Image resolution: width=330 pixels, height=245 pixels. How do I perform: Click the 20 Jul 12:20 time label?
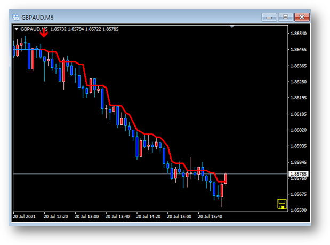pos(56,217)
